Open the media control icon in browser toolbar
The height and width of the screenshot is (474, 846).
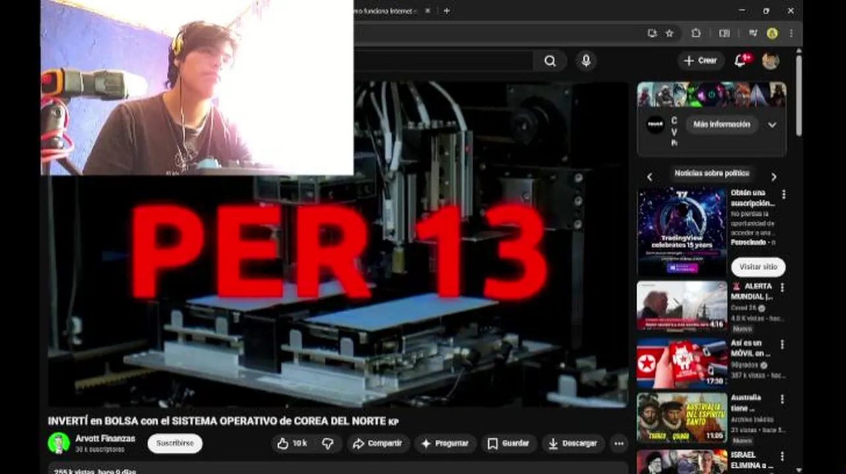pyautogui.click(x=752, y=33)
